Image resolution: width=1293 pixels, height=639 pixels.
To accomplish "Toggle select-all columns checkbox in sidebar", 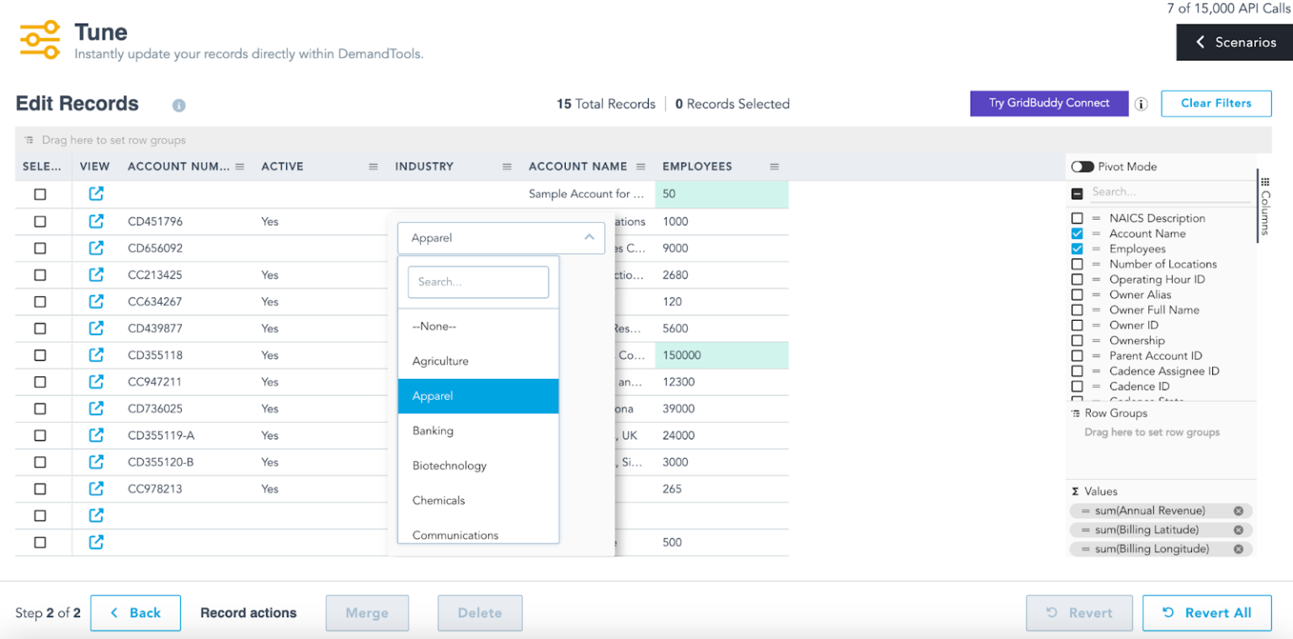I will (1077, 193).
